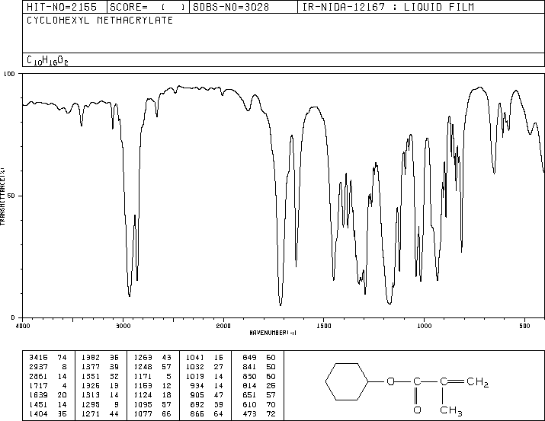
Task: Click the 473 wavenumber value
Action: click(249, 413)
